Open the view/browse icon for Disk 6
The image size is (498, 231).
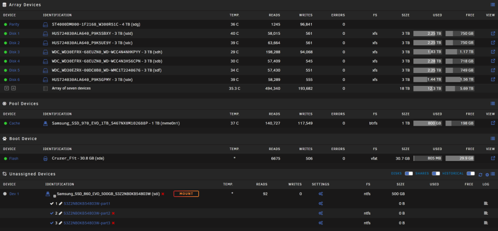(493, 79)
